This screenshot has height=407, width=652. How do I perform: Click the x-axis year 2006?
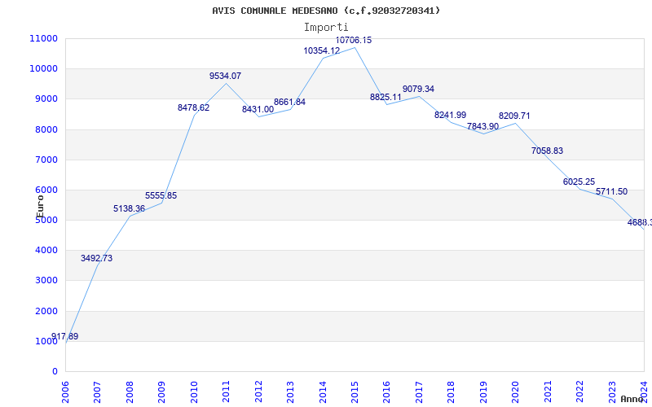click(65, 392)
